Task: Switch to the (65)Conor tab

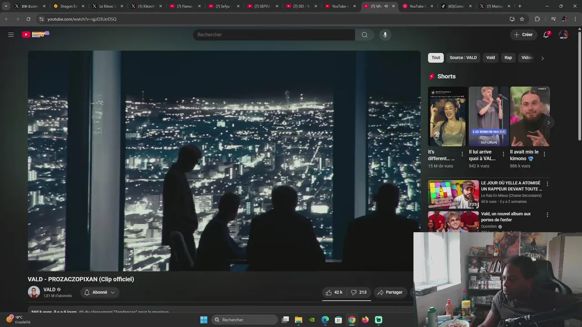Action: [x=456, y=6]
